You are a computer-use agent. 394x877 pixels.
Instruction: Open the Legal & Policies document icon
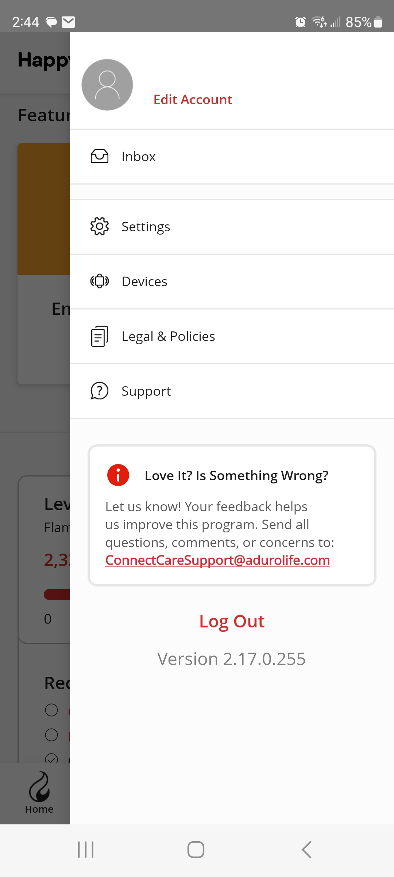[100, 336]
